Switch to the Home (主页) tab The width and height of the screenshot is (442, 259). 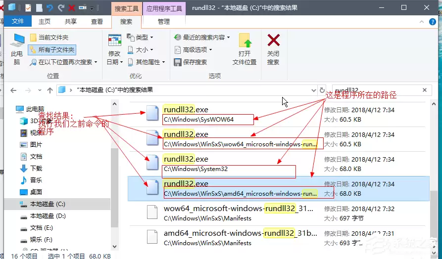click(x=44, y=21)
